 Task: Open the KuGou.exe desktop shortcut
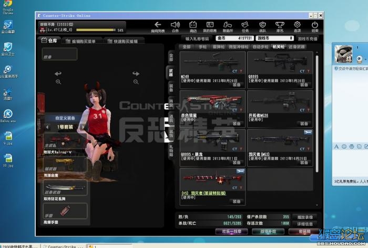pos(8,116)
